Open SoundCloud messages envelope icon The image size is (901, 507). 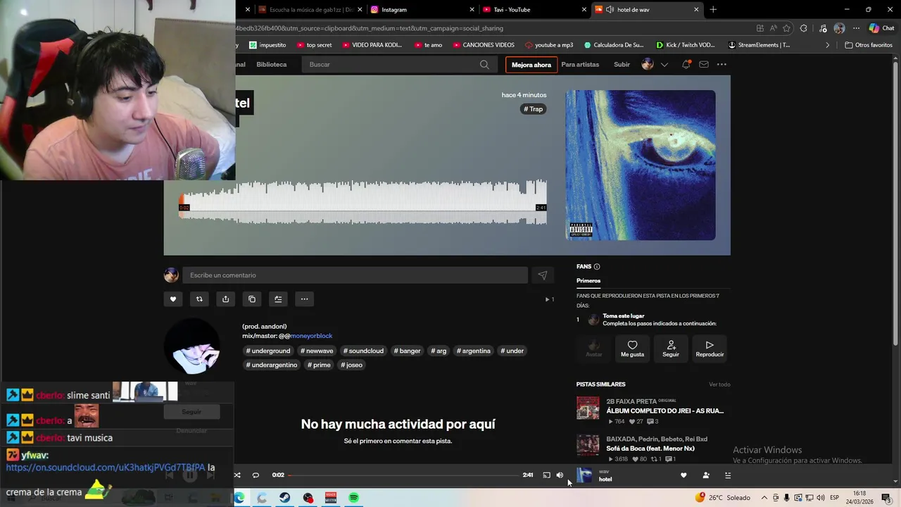coord(704,64)
